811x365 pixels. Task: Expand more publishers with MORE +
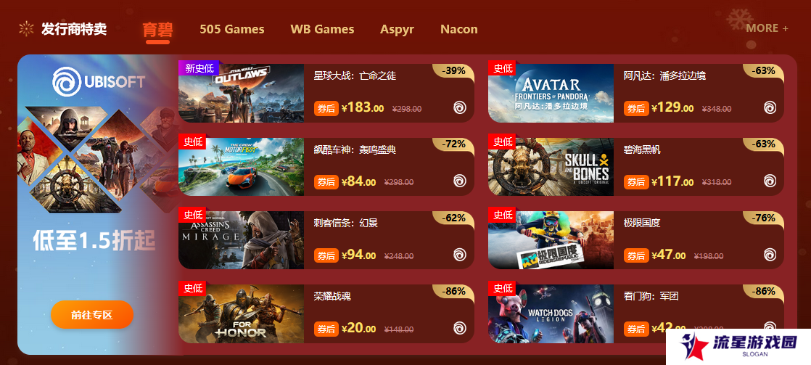[x=767, y=28]
